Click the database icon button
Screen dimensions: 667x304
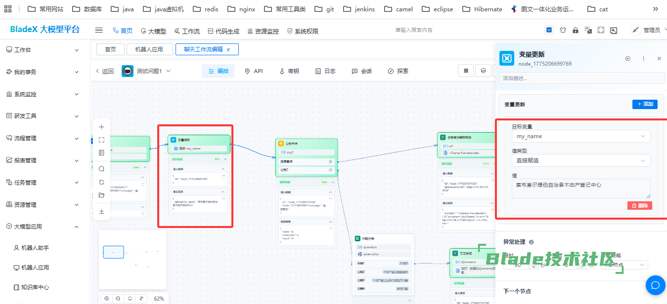[483, 71]
